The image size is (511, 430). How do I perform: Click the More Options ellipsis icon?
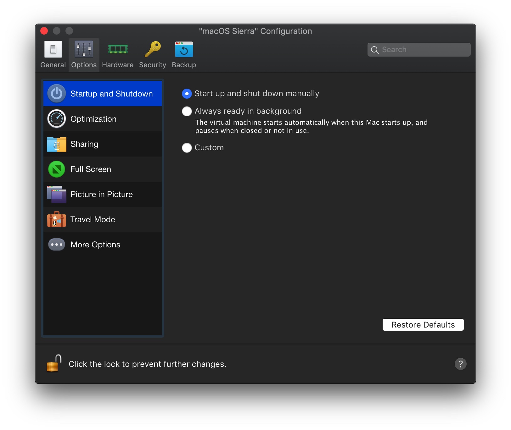57,245
